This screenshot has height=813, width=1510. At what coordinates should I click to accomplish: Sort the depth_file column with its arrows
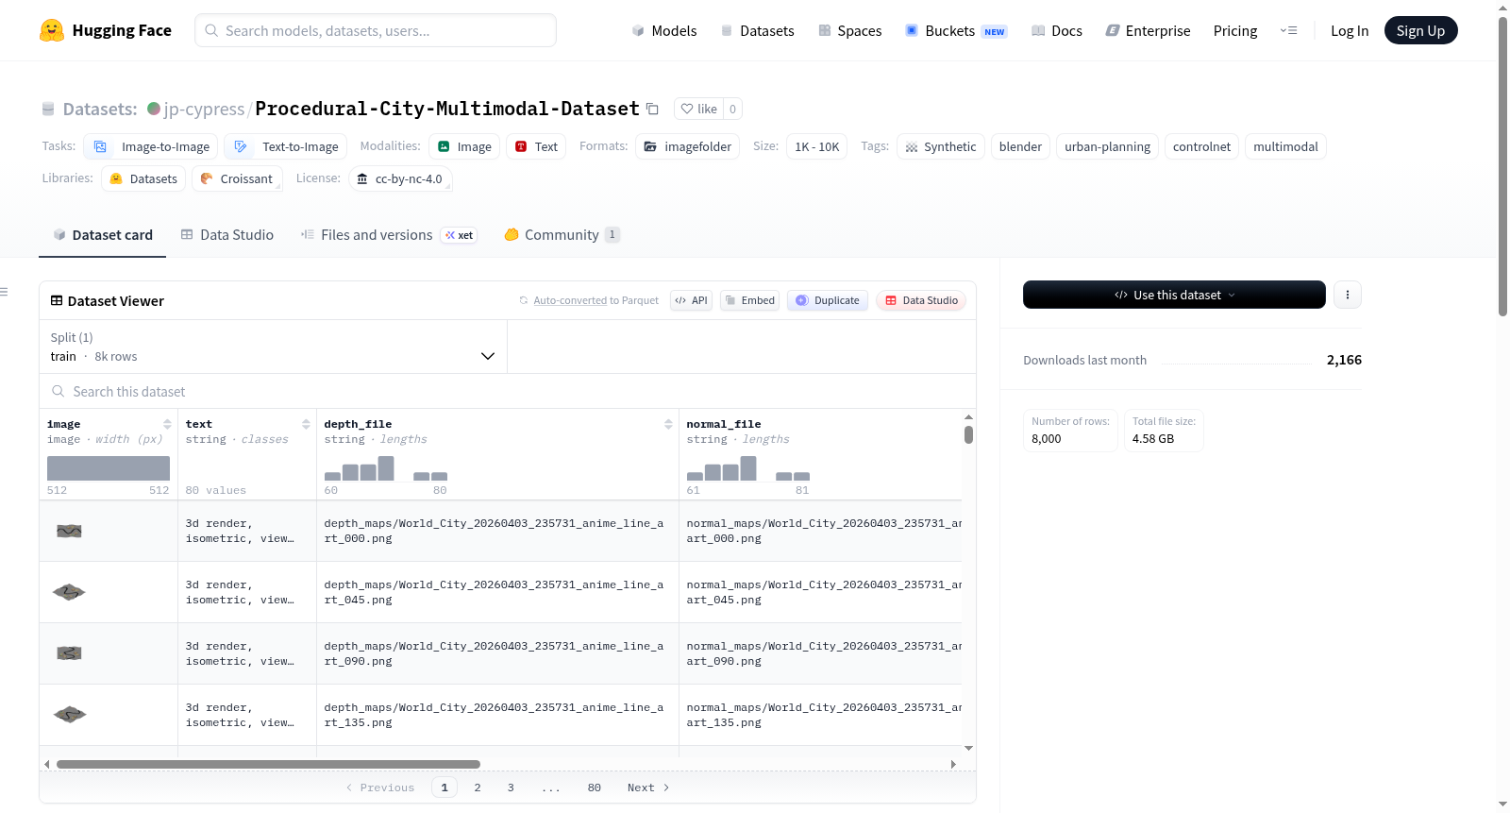(668, 424)
